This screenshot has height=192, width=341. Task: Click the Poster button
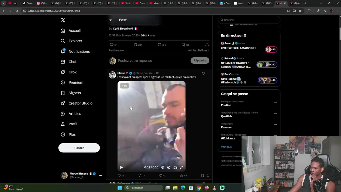(79, 148)
